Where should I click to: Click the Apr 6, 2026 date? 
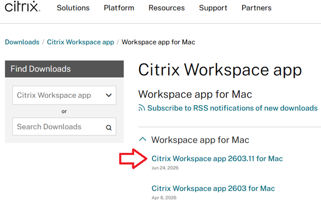coord(164,198)
